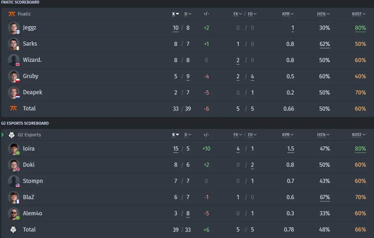The width and height of the screenshot is (374, 238).
Task: Sort Fnatic table by K column
Action: [x=175, y=14]
